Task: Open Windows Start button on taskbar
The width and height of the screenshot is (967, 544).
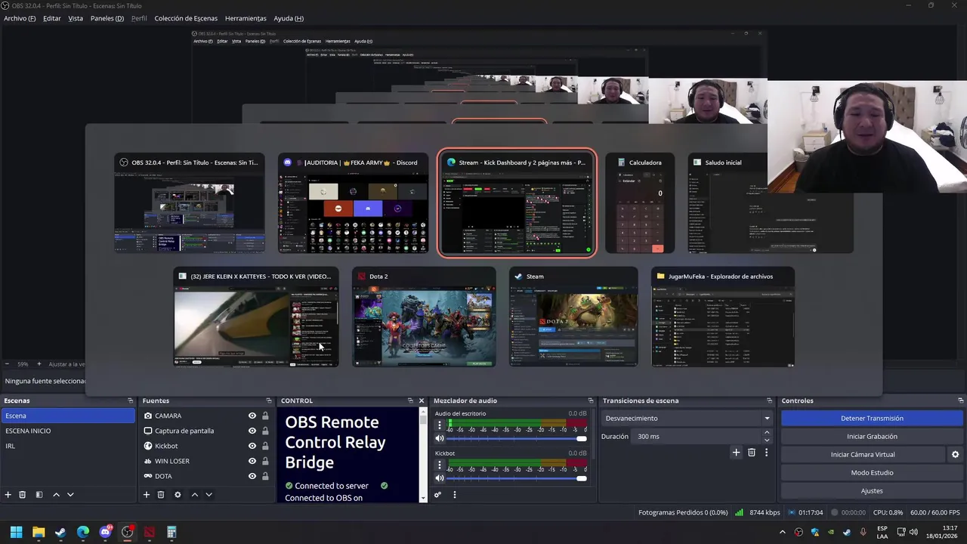Action: tap(16, 532)
